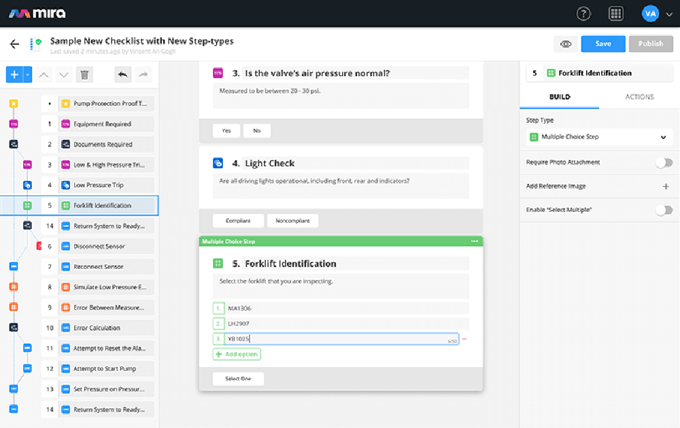This screenshot has height=428, width=680.
Task: Click Add option link
Action: click(237, 354)
